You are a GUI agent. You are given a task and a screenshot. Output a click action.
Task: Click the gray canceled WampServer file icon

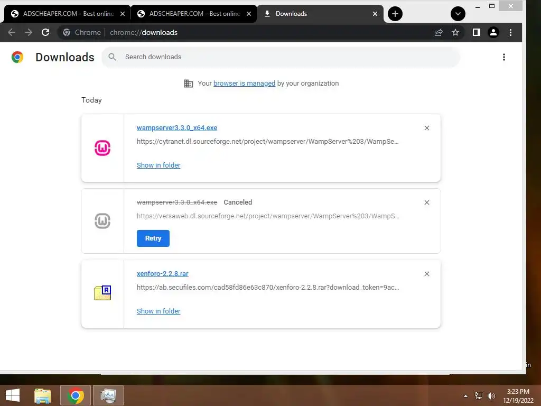102,221
